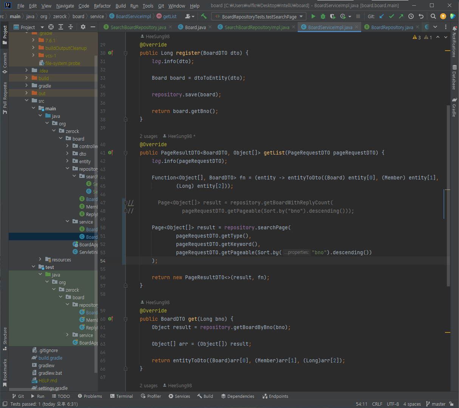The width and height of the screenshot is (459, 408).
Task: Push commits with the green Git arrow
Action: [x=401, y=16]
